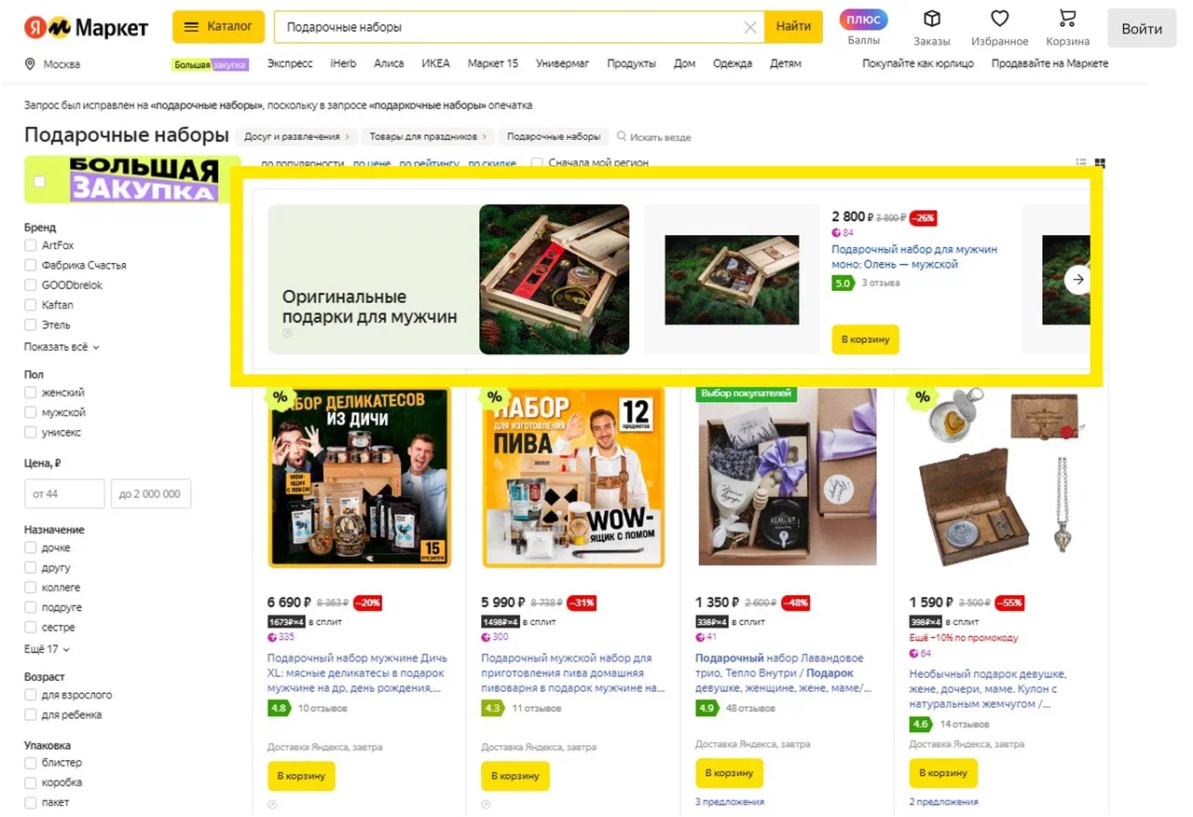This screenshot has width=1193, height=817.
Task: Click the carousel next arrow
Action: pyautogui.click(x=1078, y=279)
